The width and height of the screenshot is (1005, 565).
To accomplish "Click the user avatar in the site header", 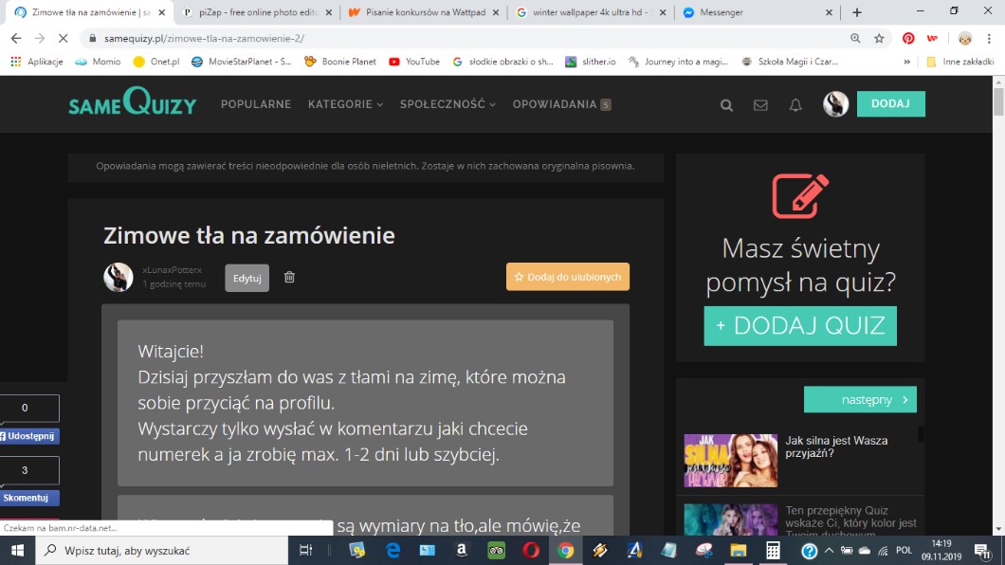I will coord(835,104).
